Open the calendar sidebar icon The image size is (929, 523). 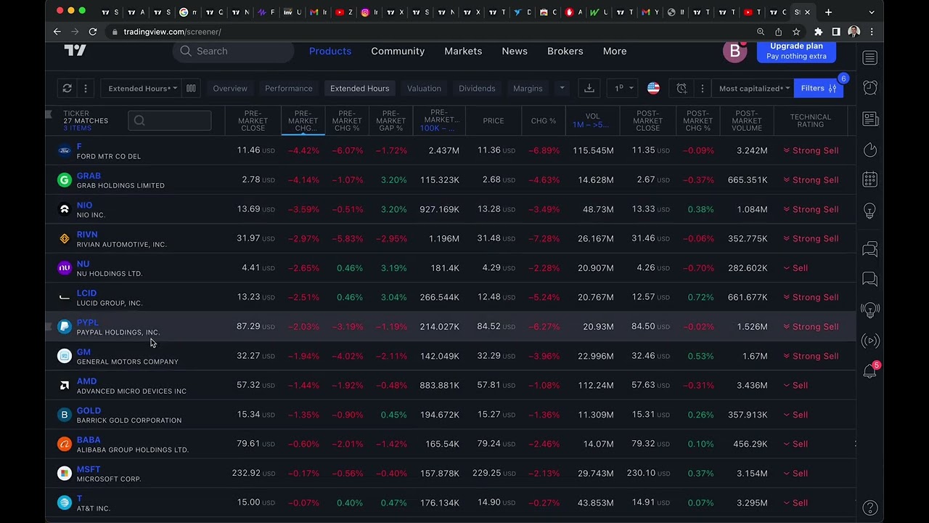point(869,179)
